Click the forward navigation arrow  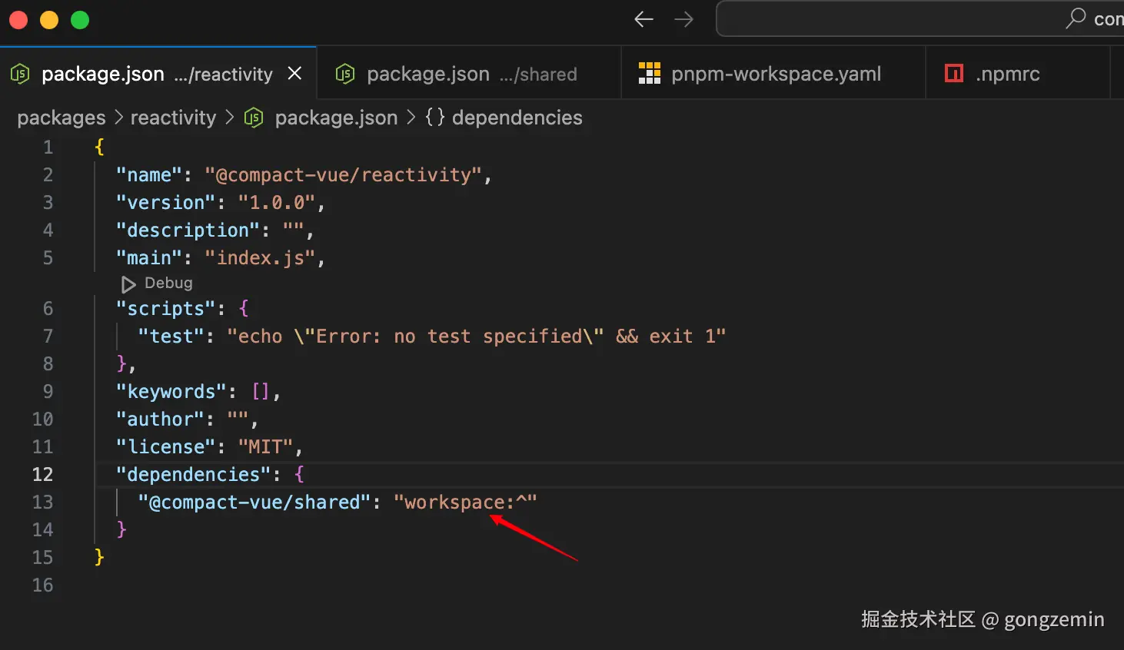683,19
